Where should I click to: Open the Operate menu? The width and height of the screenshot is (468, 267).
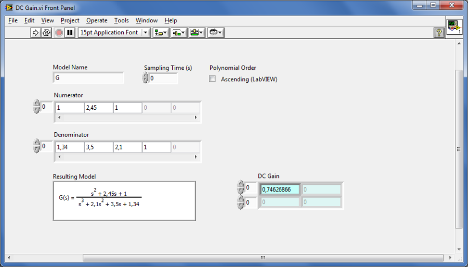(97, 20)
